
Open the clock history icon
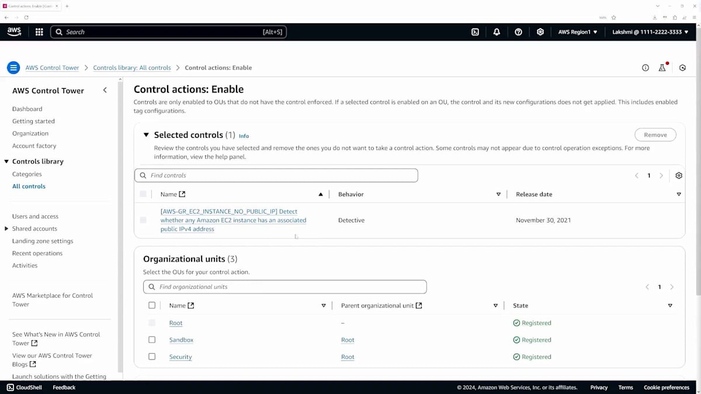pos(682,68)
